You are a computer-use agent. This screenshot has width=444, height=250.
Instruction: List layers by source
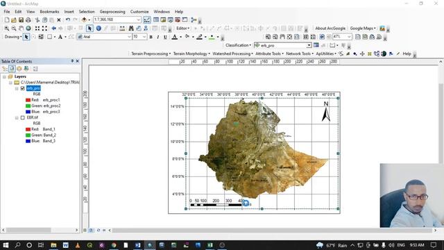pyautogui.click(x=12, y=69)
